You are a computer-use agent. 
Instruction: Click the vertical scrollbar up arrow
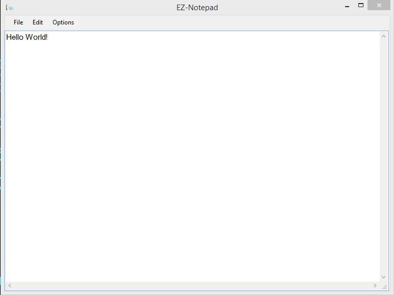click(x=383, y=37)
